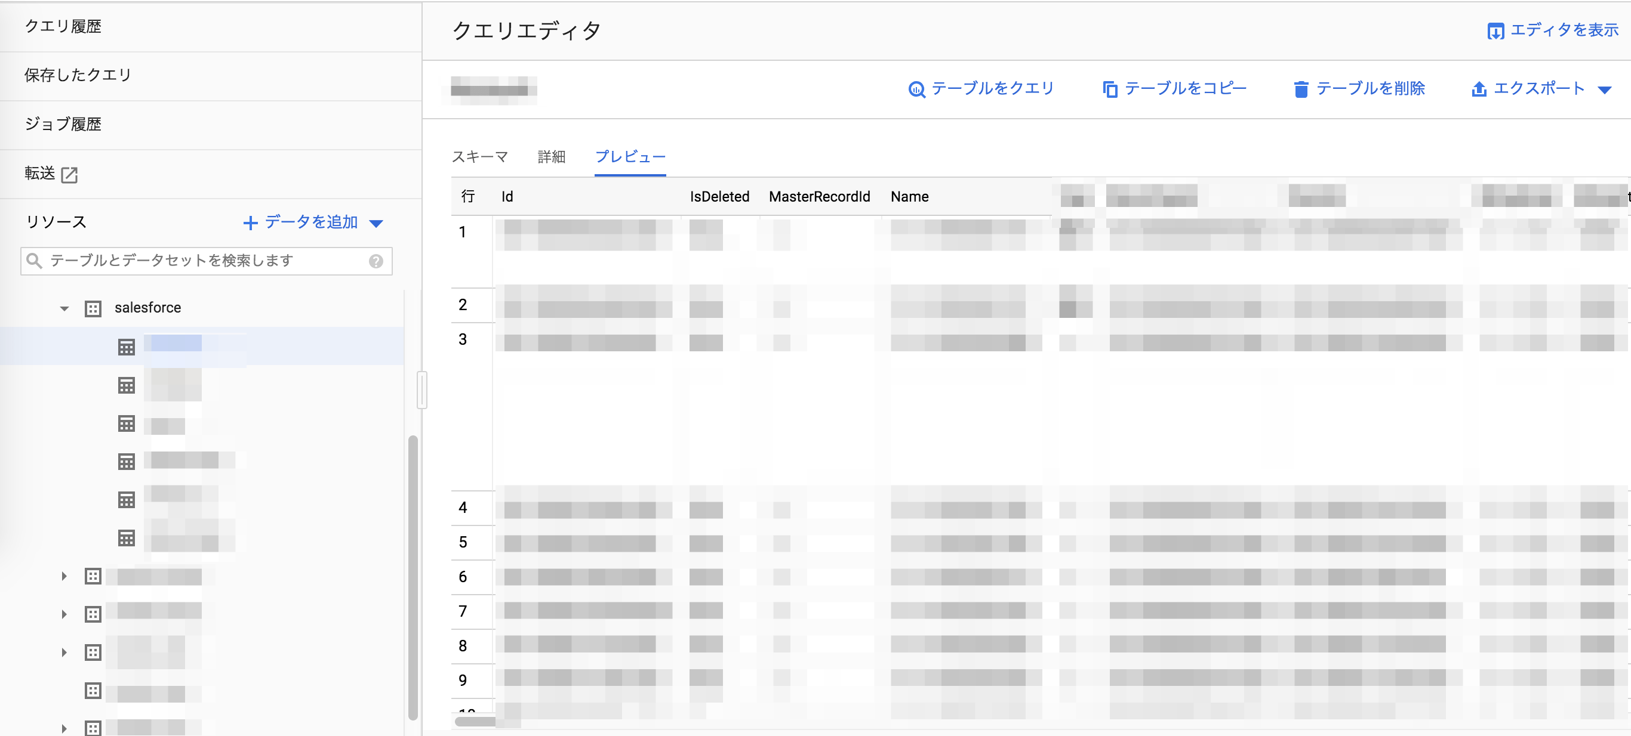
Task: Collapse the salesforce dataset tree
Action: (x=64, y=308)
